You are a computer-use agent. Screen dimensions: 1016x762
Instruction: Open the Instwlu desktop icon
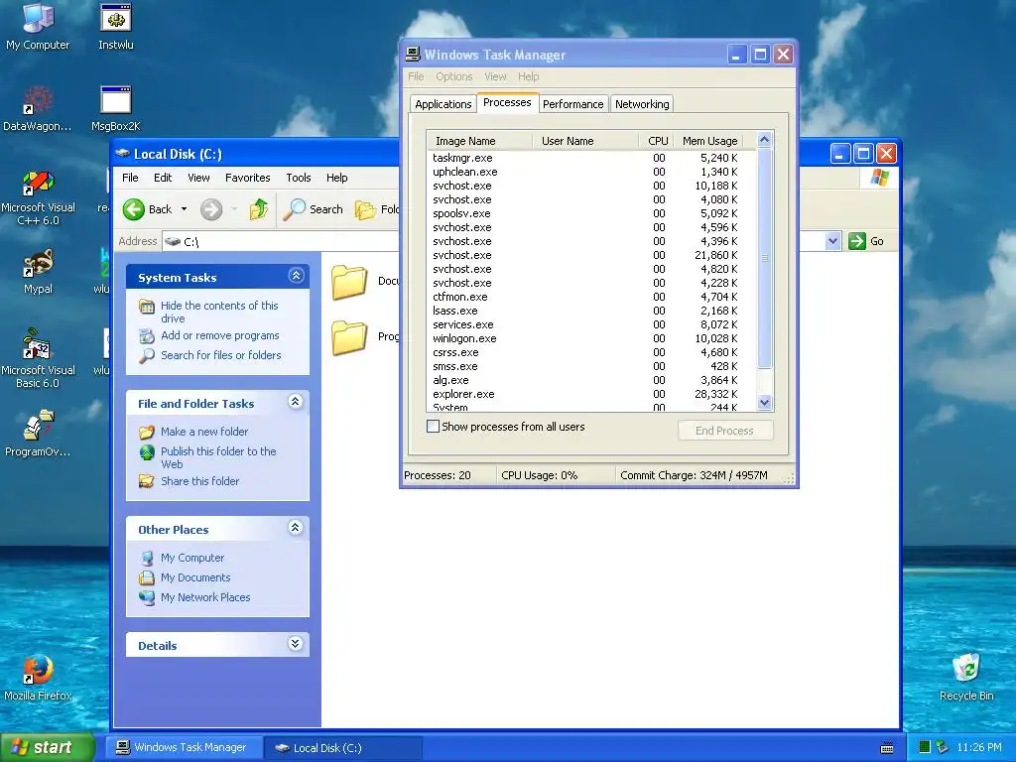click(116, 26)
